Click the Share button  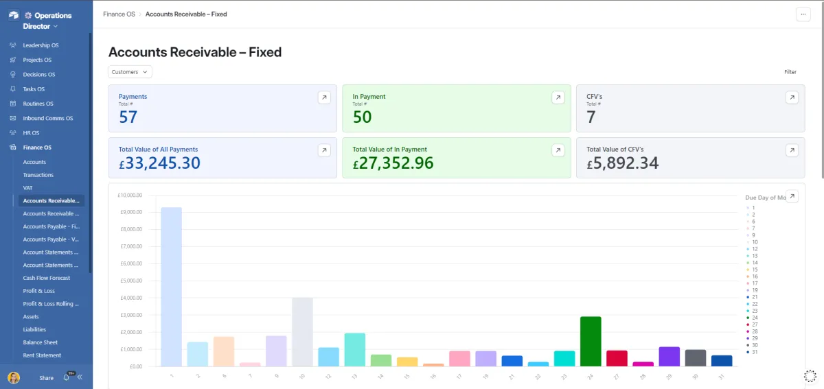(x=46, y=378)
